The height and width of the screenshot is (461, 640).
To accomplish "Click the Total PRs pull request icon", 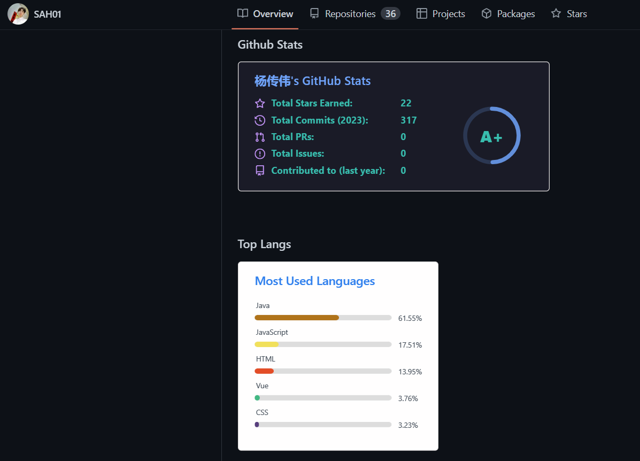I will tap(260, 137).
